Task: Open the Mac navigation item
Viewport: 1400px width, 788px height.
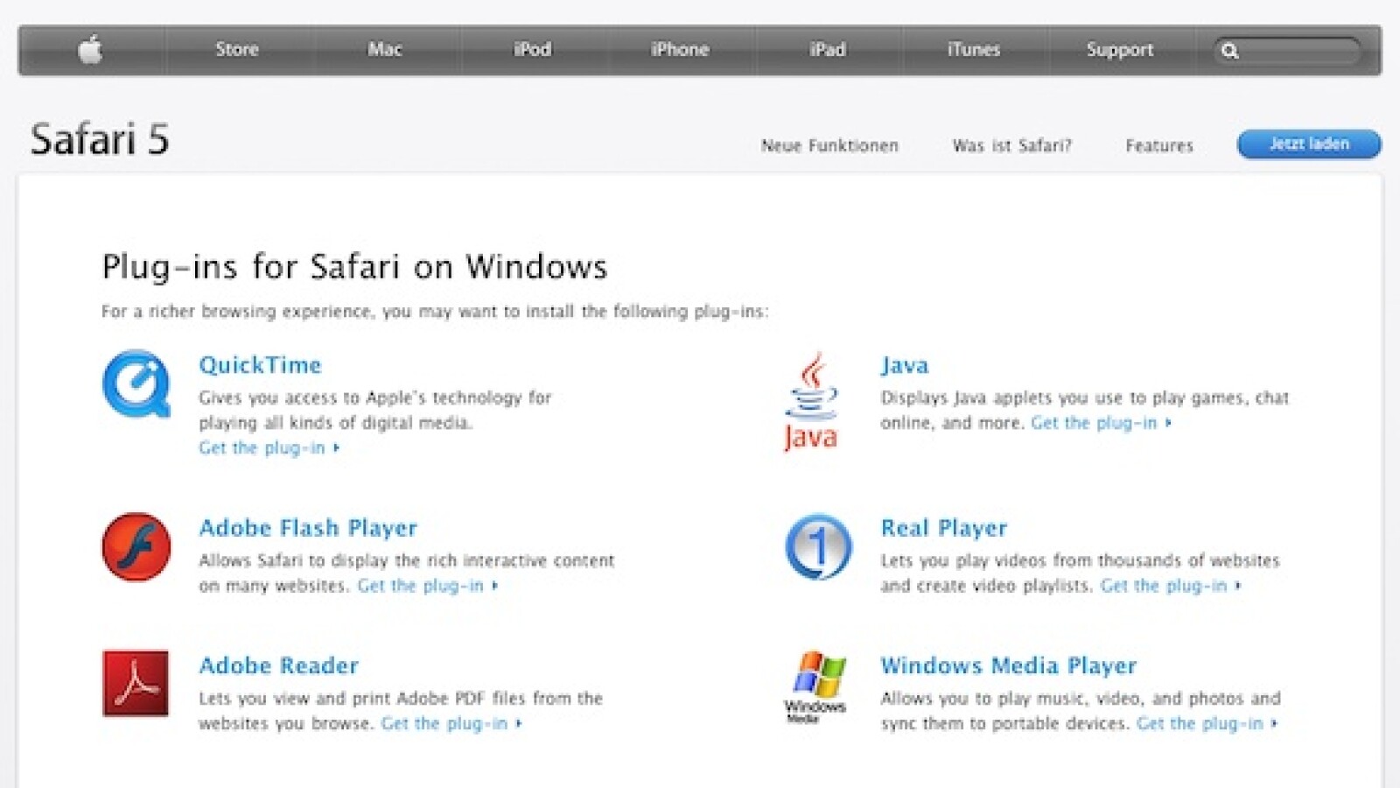Action: click(385, 50)
